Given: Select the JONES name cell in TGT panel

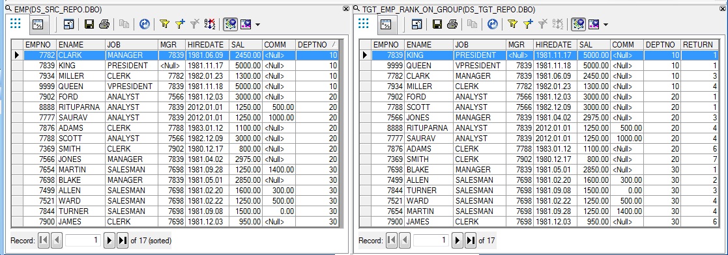Looking at the screenshot, I should [x=429, y=117].
